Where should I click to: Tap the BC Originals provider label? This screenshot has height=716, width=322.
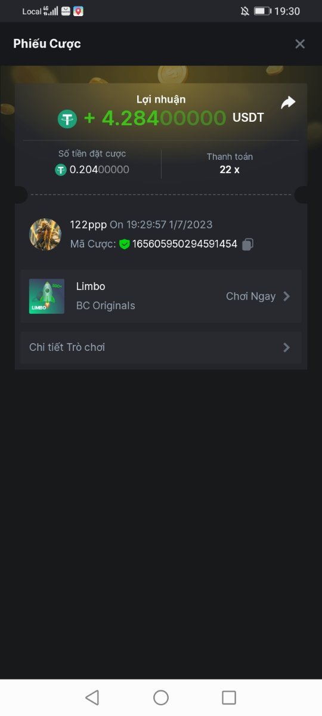point(106,305)
